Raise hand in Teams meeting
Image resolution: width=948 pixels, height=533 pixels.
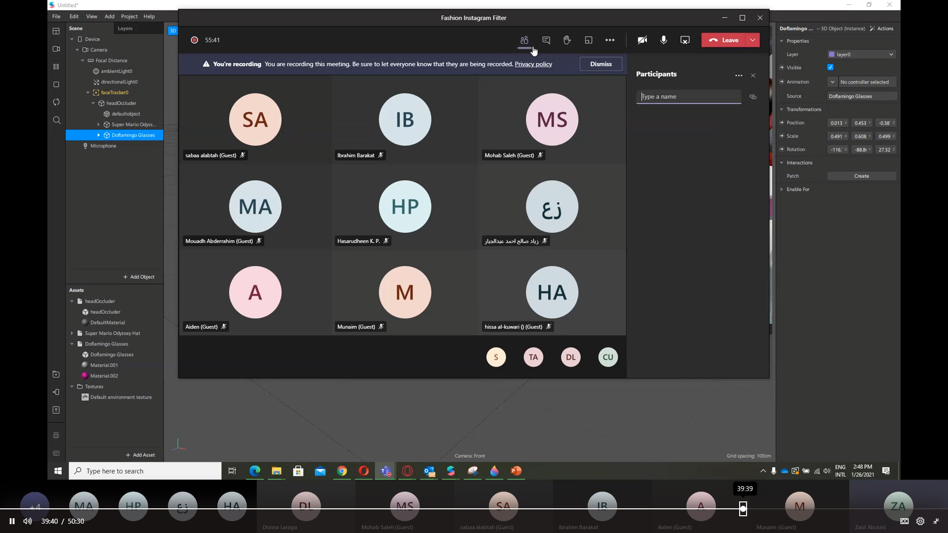[x=567, y=40]
